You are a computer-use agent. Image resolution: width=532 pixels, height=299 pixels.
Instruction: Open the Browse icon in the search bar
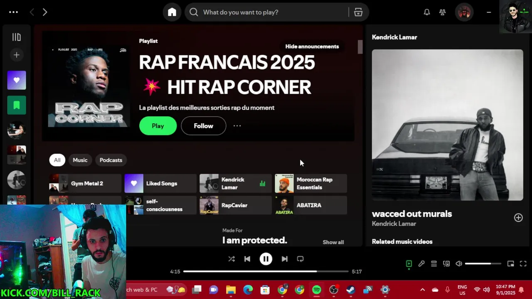[x=358, y=12]
